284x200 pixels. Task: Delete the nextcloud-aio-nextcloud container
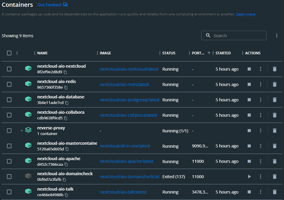pos(274,69)
